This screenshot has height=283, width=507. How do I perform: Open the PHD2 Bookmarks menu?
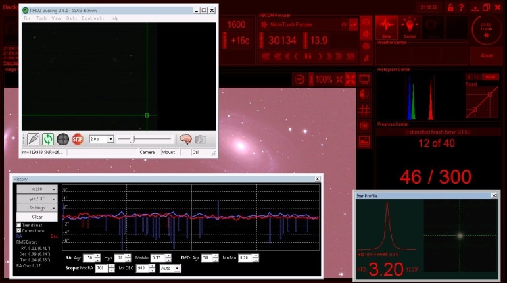(93, 18)
